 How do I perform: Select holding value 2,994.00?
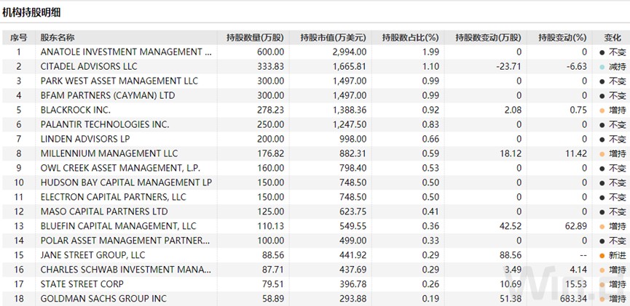click(350, 52)
